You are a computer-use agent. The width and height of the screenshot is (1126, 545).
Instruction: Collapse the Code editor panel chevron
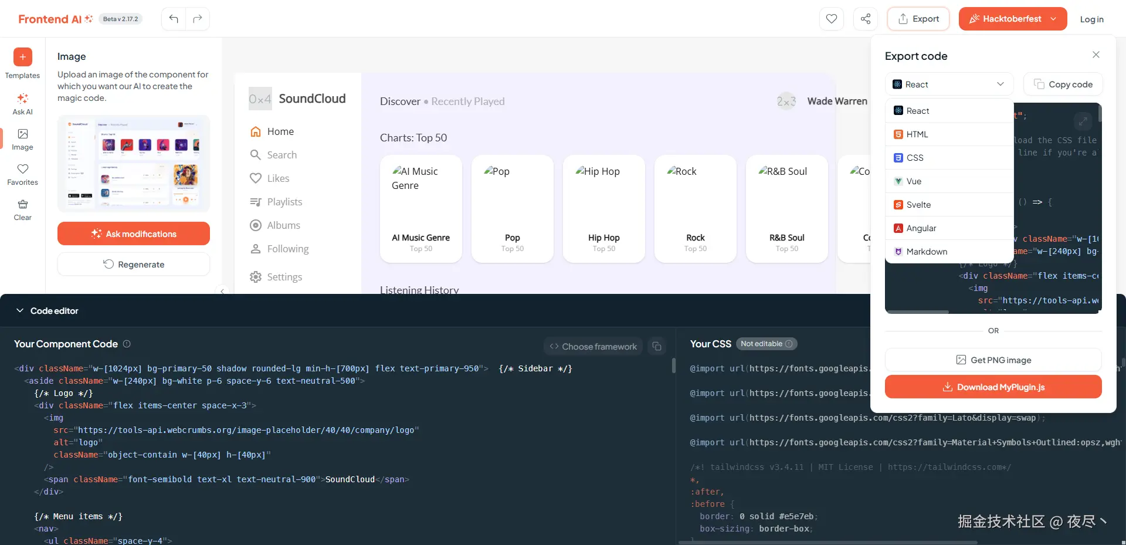[x=20, y=310]
